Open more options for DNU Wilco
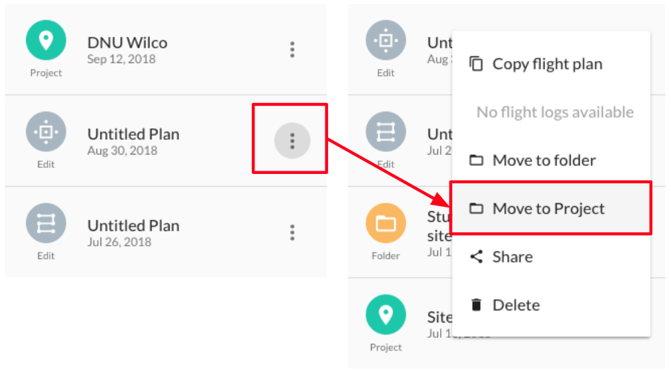This screenshot has height=374, width=671. (292, 50)
